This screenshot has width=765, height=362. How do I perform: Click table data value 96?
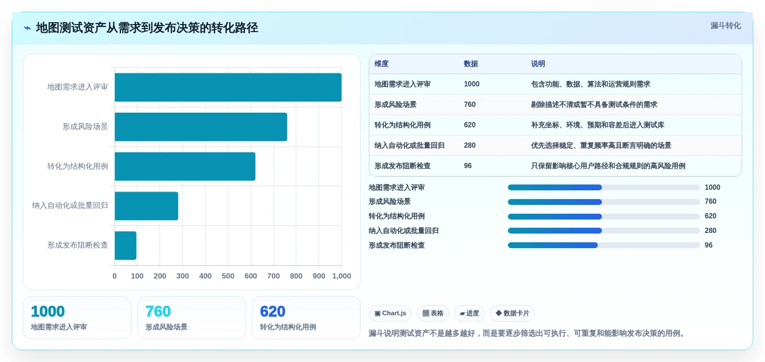pyautogui.click(x=468, y=166)
